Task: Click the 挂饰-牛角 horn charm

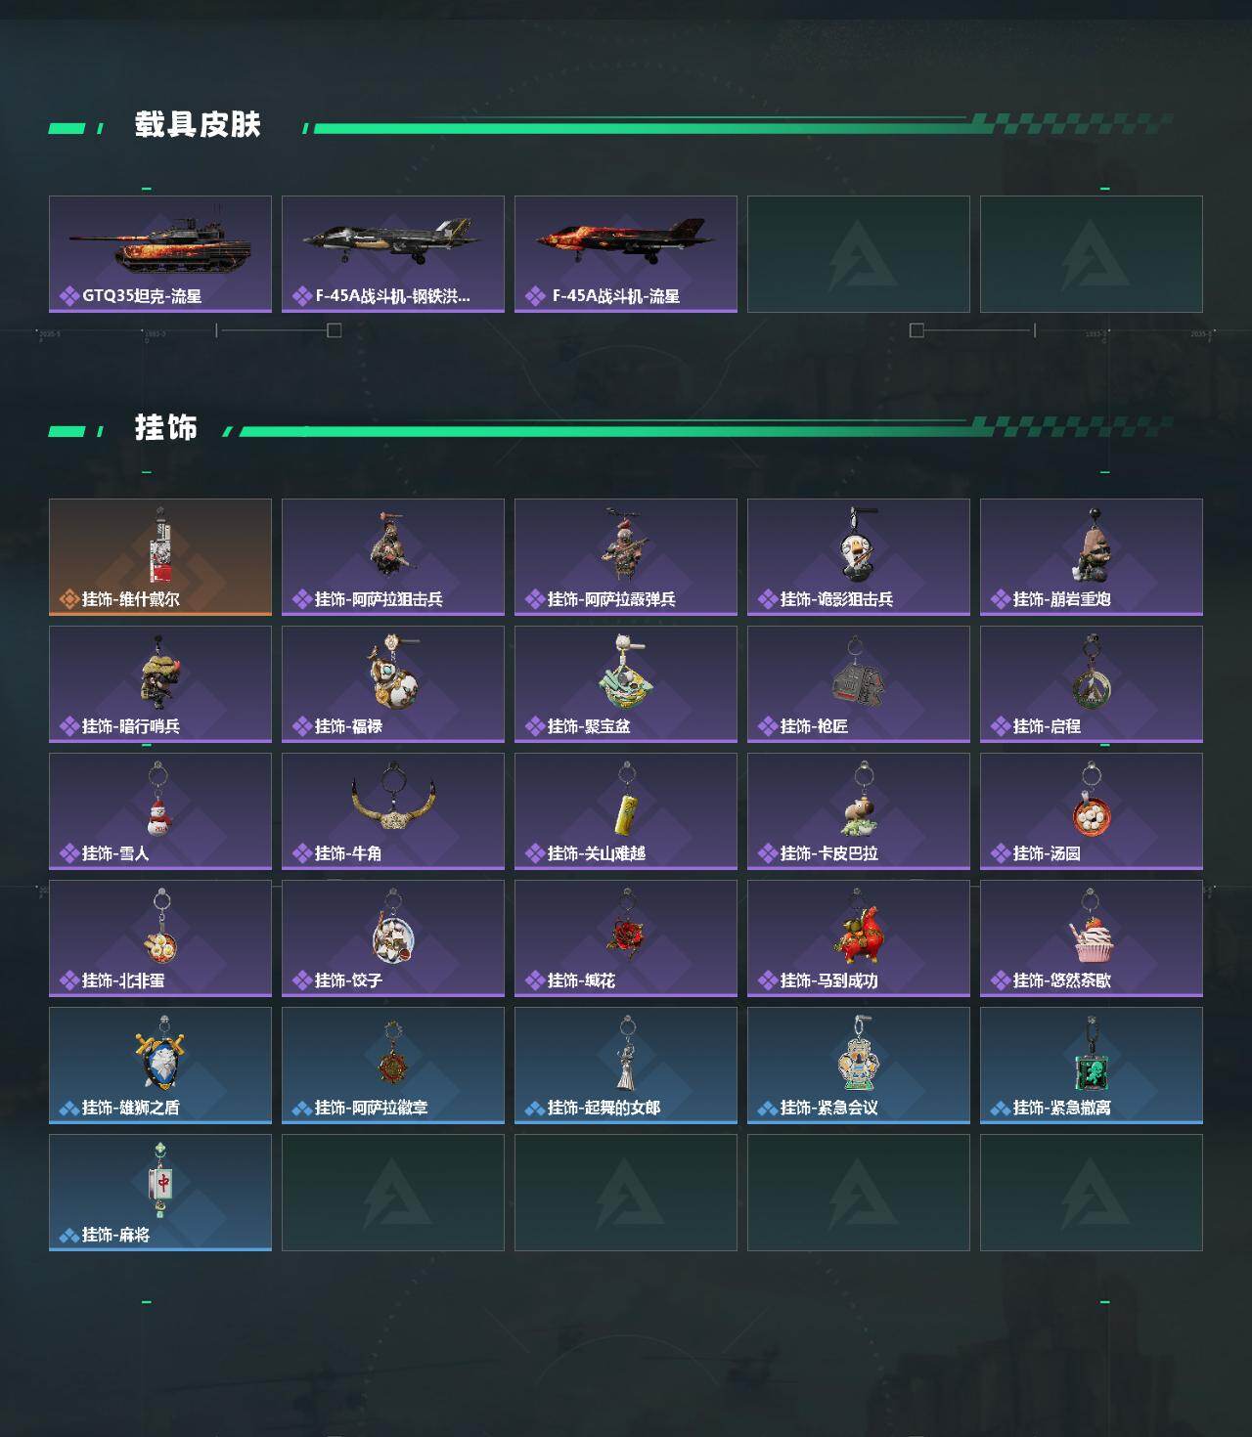Action: click(393, 811)
